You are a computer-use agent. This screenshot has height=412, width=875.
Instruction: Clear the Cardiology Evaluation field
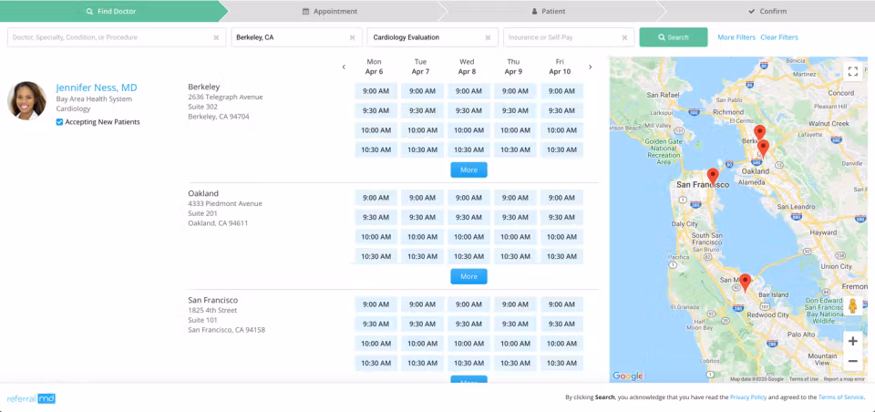pyautogui.click(x=489, y=37)
